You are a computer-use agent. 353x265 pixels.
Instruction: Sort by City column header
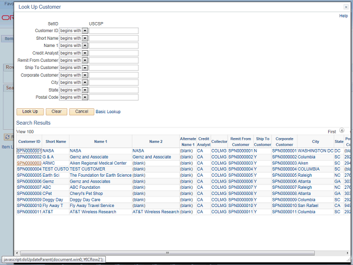(x=315, y=141)
